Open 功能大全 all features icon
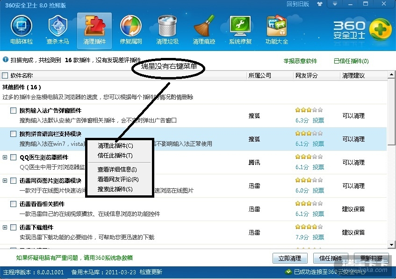 coord(277,29)
